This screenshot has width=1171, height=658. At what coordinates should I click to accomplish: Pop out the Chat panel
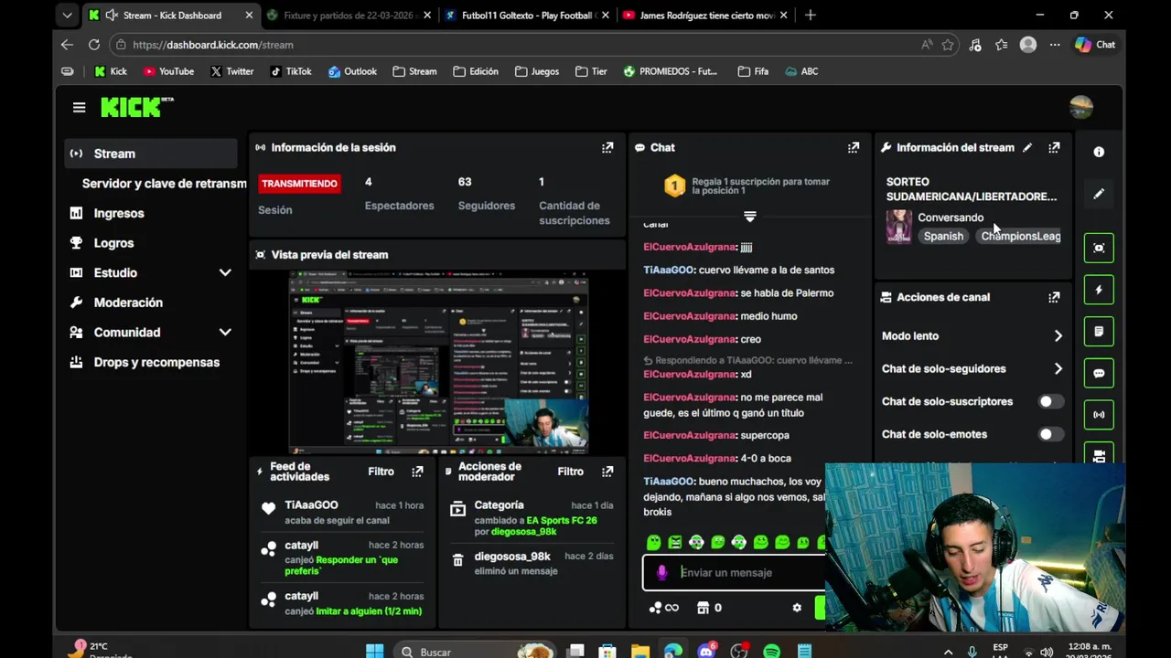pos(854,147)
